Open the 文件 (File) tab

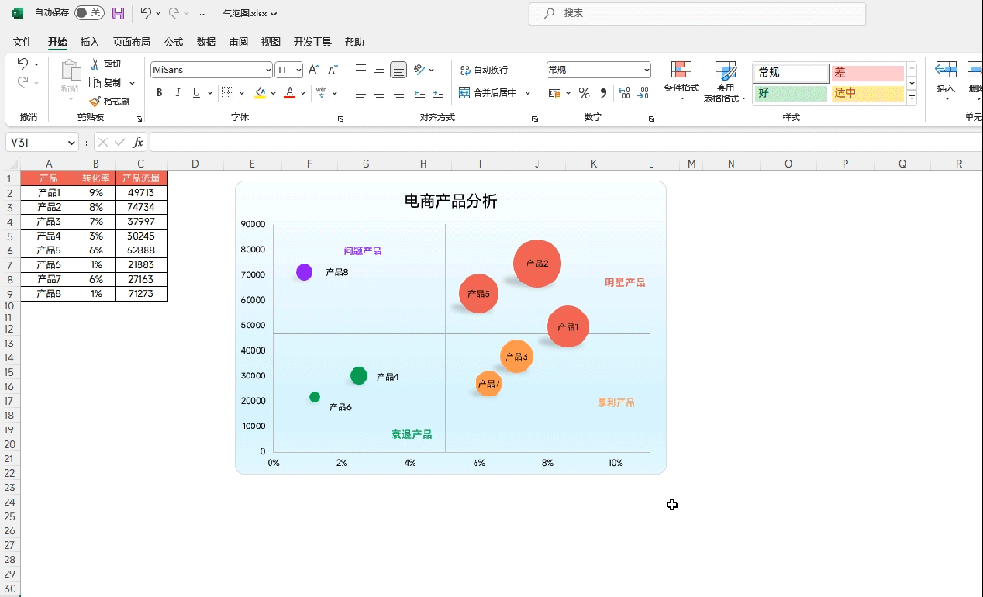pos(21,42)
